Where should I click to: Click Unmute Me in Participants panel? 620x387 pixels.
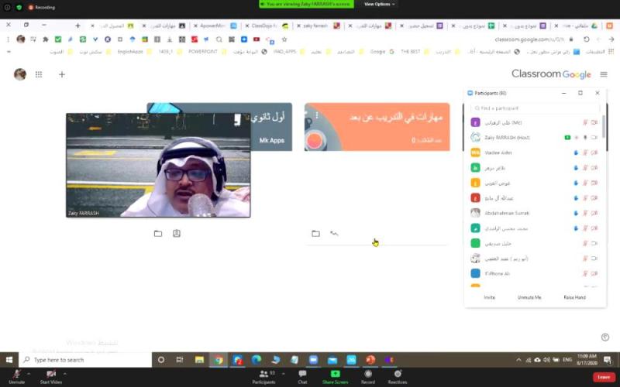coord(529,297)
